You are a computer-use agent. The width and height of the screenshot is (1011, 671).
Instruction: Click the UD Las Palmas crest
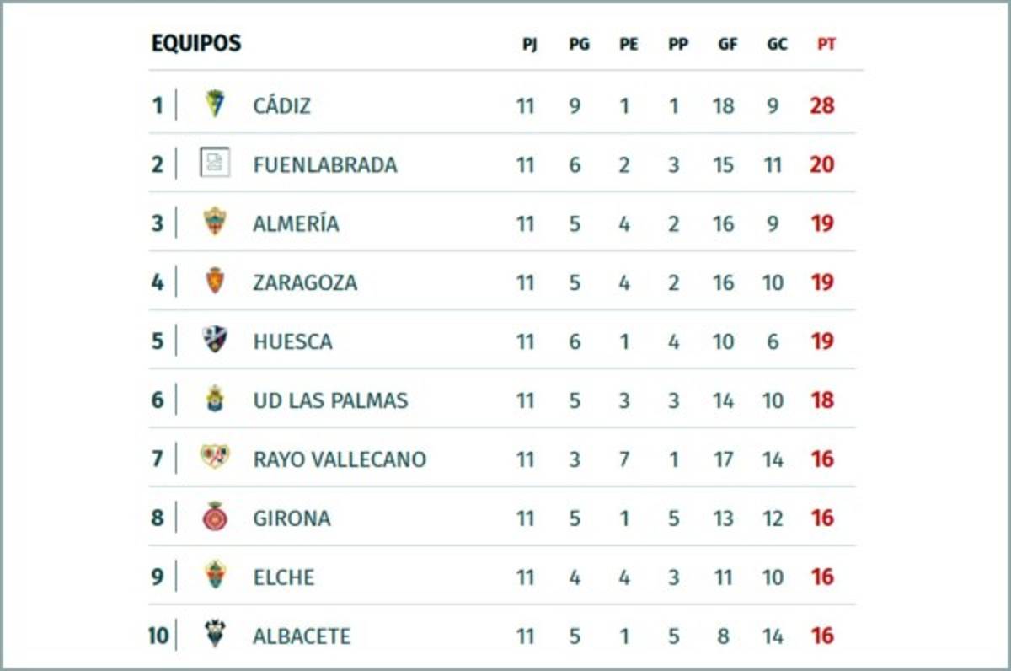coord(215,399)
